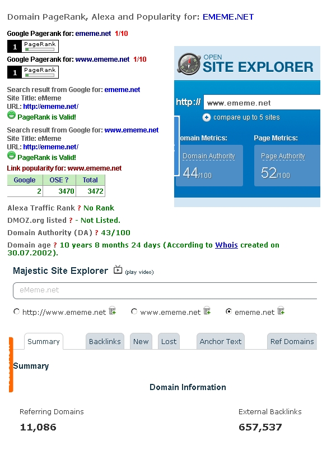This screenshot has height=449, width=336.
Task: Click PageRank badge for ememe.net
Action: (x=33, y=47)
